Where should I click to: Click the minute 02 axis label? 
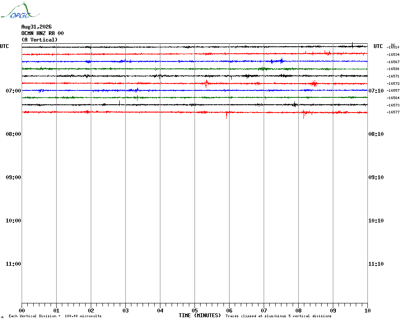(x=91, y=311)
